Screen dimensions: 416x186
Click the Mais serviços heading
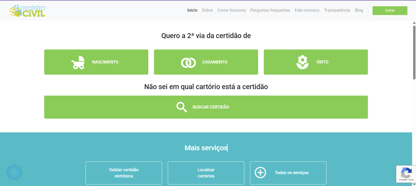(x=206, y=148)
